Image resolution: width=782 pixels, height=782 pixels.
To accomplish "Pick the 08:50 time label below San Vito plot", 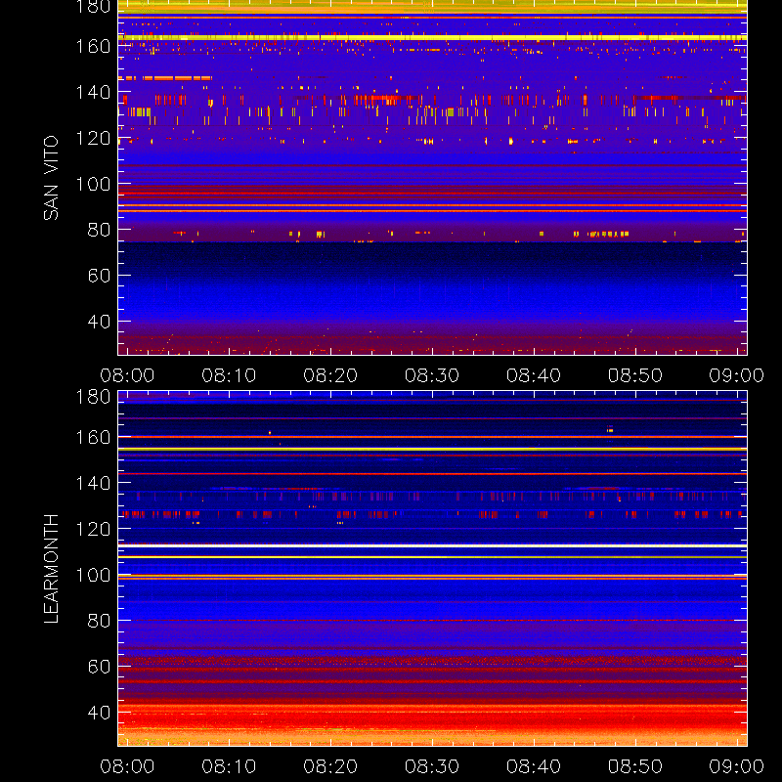I will point(635,375).
